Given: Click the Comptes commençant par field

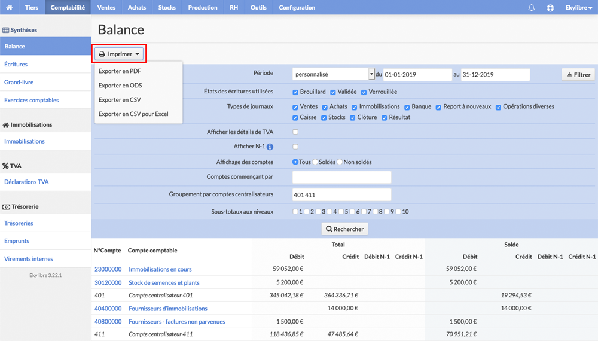Looking at the screenshot, I should click(x=341, y=177).
